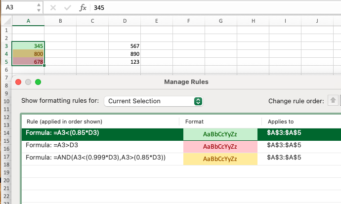Select row 14 header
This screenshot has width=341, height=204.
pyautogui.click(x=6, y=133)
